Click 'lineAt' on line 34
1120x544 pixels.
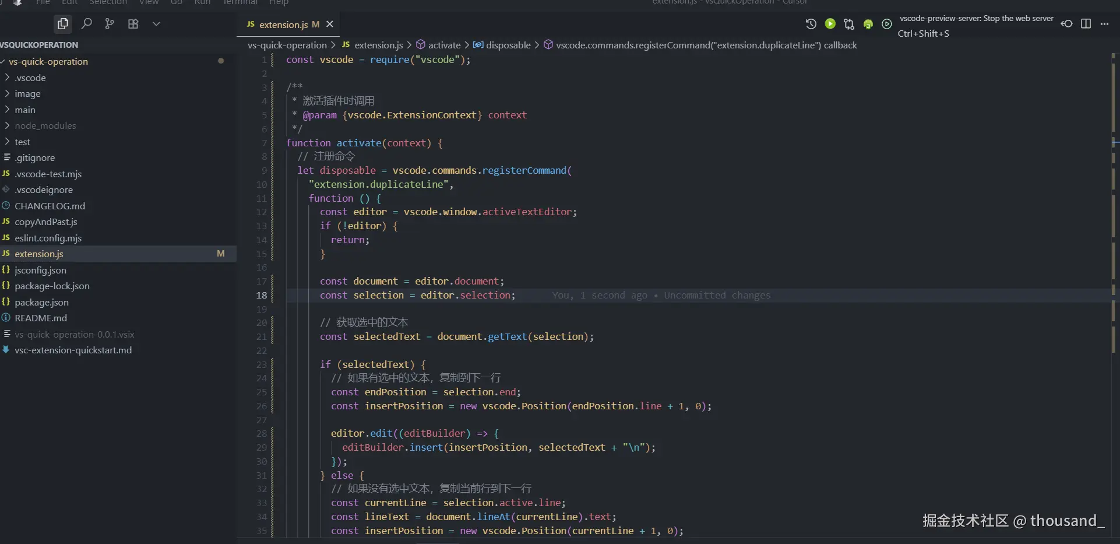[493, 517]
